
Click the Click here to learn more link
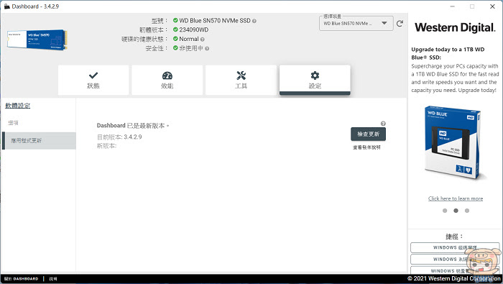(x=456, y=198)
